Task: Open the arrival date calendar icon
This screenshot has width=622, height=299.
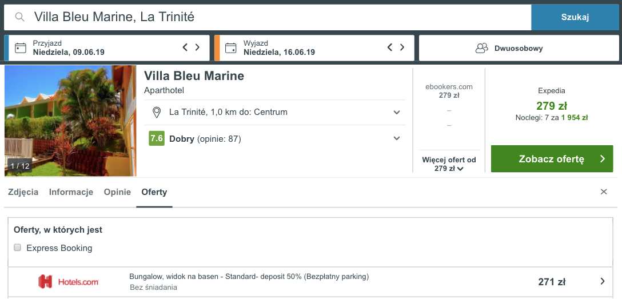Action: [x=20, y=48]
